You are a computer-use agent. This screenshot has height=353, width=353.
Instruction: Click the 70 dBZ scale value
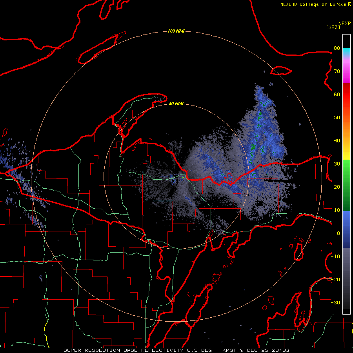(x=337, y=71)
